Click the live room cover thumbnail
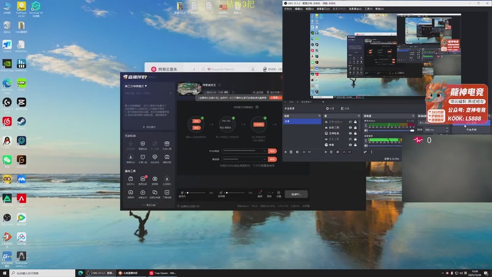The height and width of the screenshot is (277, 492). tap(189, 88)
